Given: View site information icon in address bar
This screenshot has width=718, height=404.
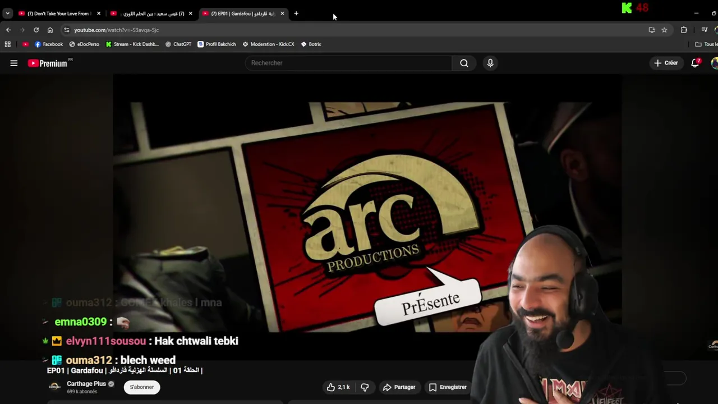Looking at the screenshot, I should click(x=66, y=30).
